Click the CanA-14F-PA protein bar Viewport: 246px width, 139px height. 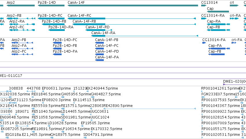tap(99, 60)
